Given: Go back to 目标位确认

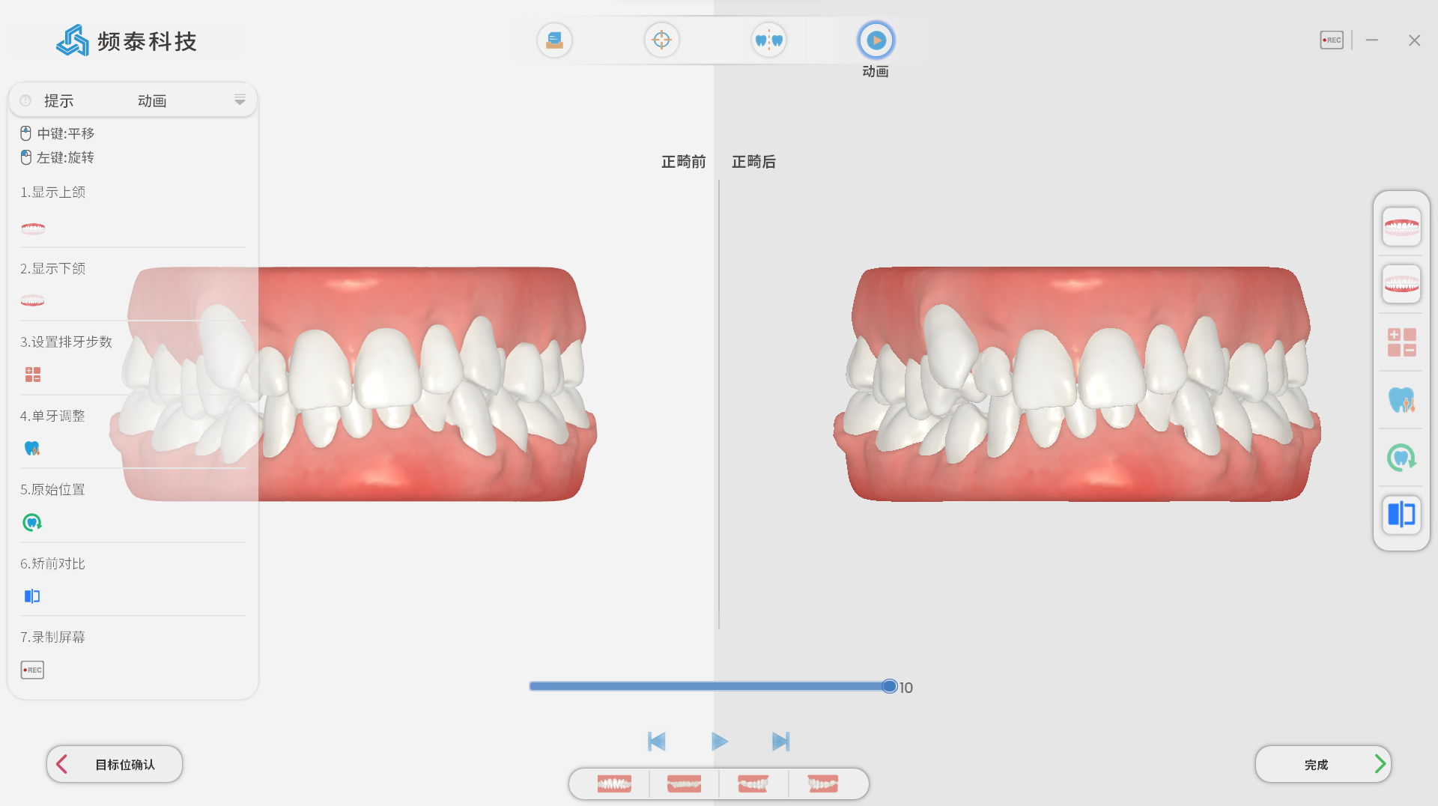Looking at the screenshot, I should tap(115, 764).
